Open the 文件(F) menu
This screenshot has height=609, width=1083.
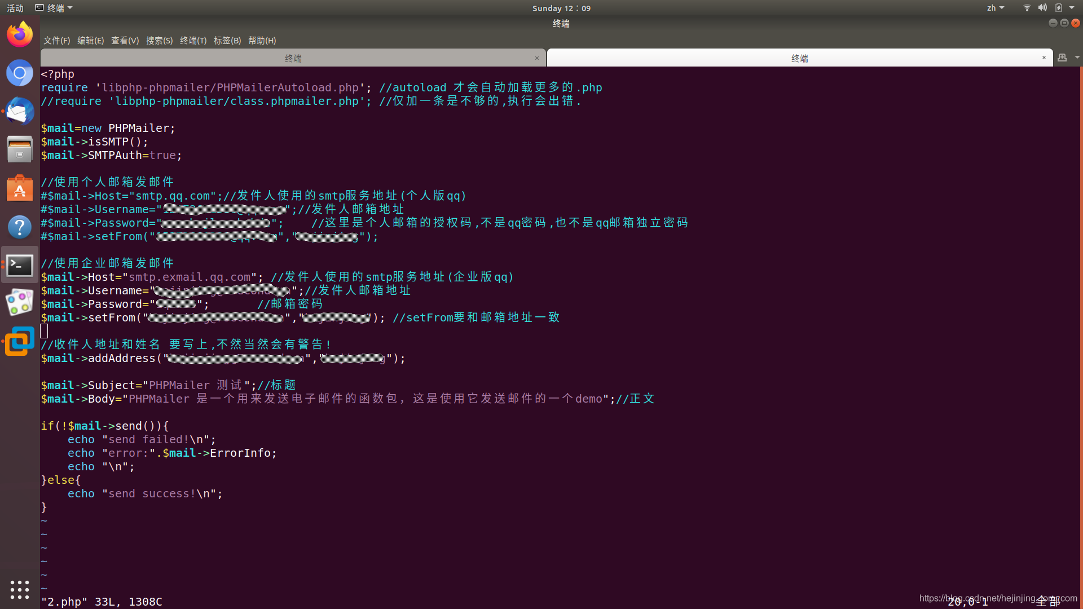[x=56, y=41]
